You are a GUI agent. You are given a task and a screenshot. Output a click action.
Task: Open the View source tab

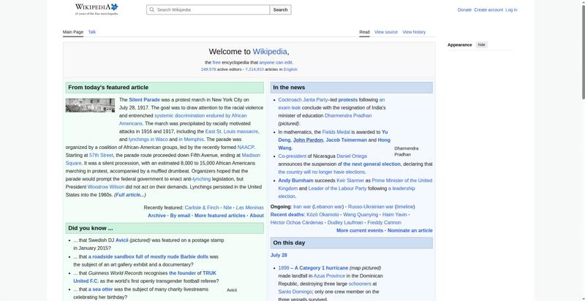tap(386, 32)
